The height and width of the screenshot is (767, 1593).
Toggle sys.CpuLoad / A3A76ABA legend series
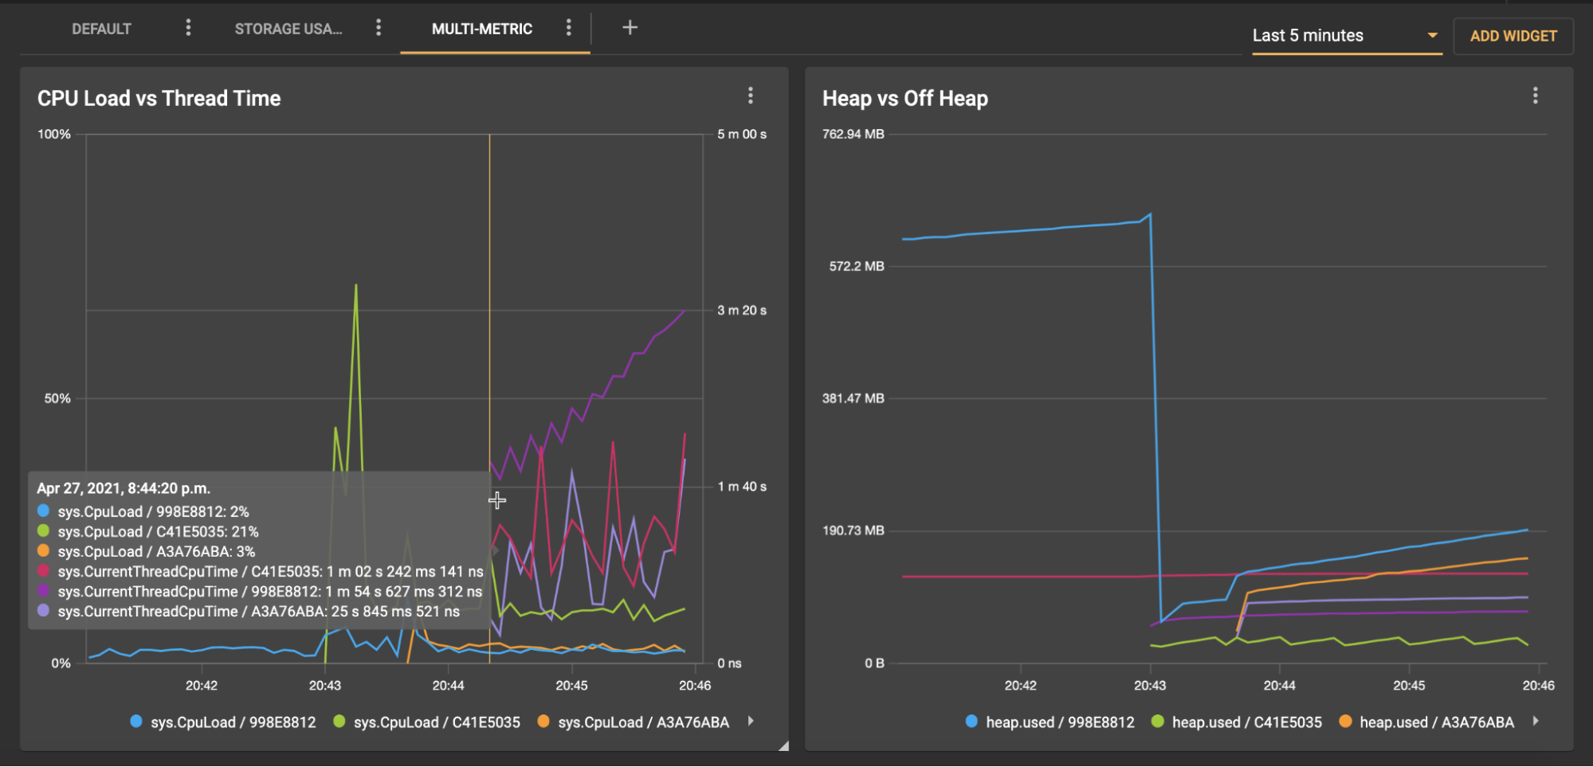[634, 722]
